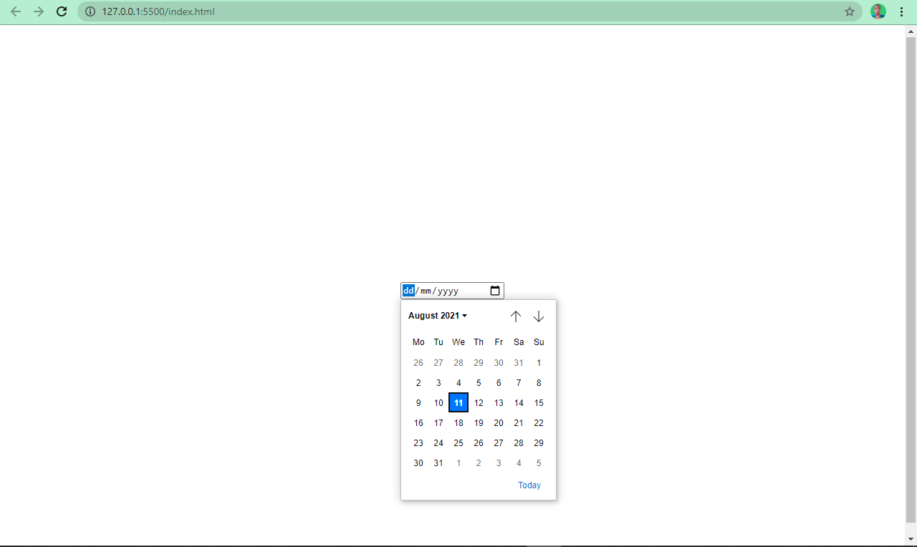The width and height of the screenshot is (917, 547).
Task: Click the Today link in calendar
Action: tap(529, 485)
